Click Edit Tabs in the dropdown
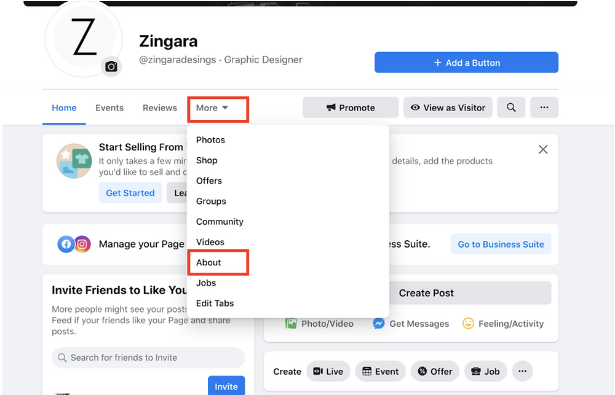 point(288,303)
